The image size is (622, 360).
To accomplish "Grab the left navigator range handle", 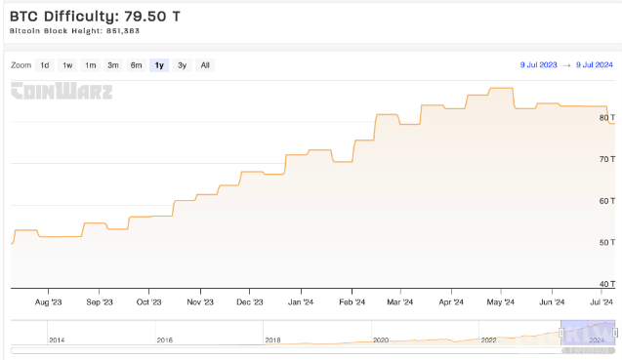I will click(561, 333).
